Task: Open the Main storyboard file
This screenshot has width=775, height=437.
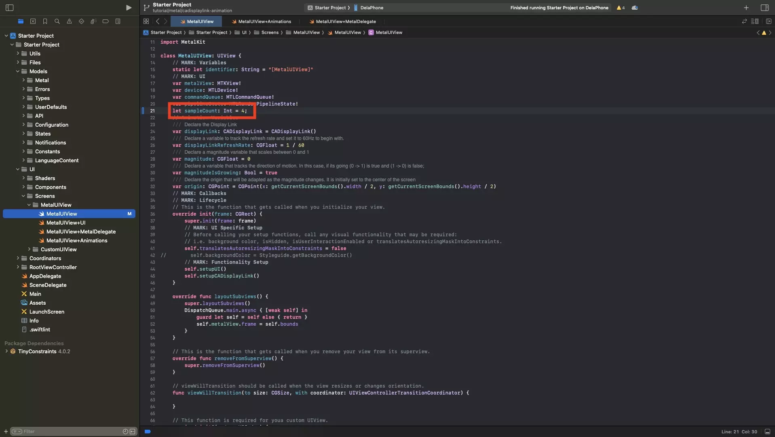Action: pos(35,294)
